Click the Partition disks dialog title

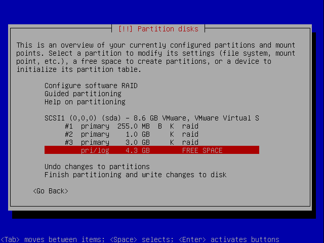click(158, 29)
